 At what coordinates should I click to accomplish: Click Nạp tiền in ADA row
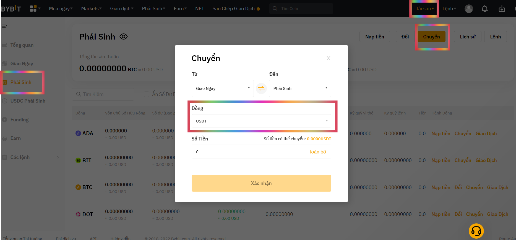pyautogui.click(x=441, y=134)
